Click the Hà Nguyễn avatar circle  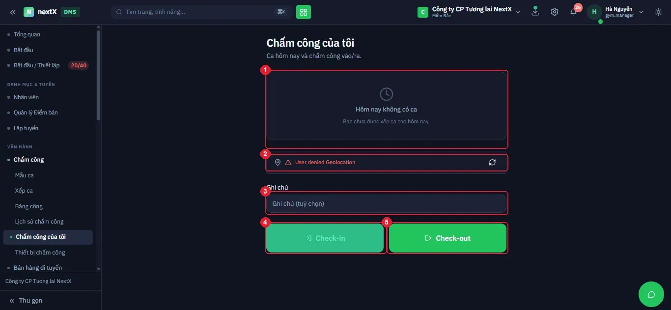click(x=594, y=12)
